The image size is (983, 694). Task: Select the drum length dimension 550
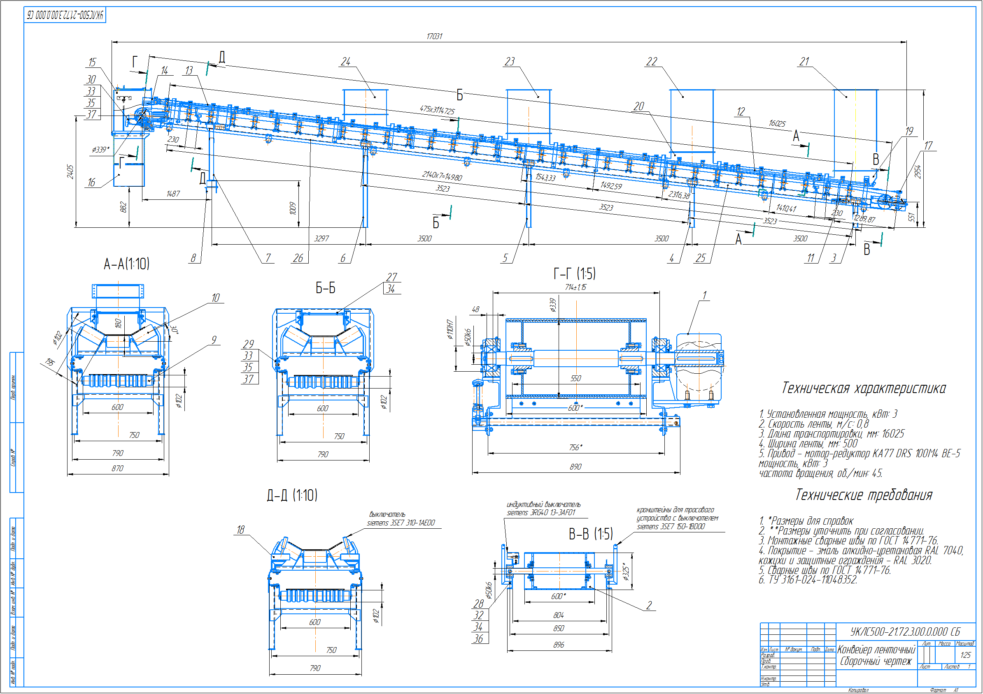point(575,379)
